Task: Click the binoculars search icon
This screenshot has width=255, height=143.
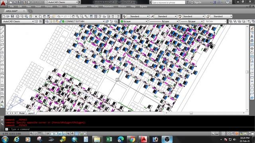Action: click(188, 2)
